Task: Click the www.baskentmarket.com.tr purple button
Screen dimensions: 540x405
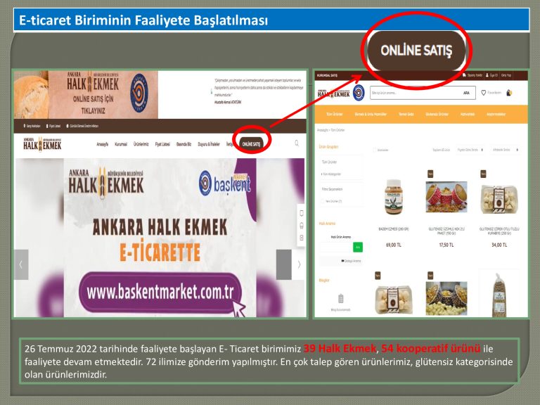Action: [x=160, y=292]
